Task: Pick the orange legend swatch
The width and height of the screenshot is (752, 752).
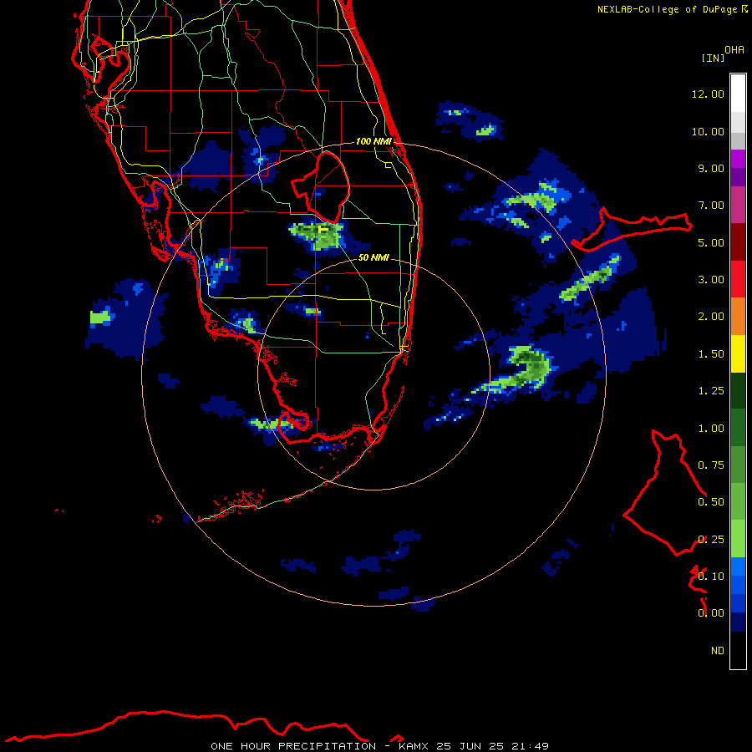Action: pyautogui.click(x=738, y=317)
